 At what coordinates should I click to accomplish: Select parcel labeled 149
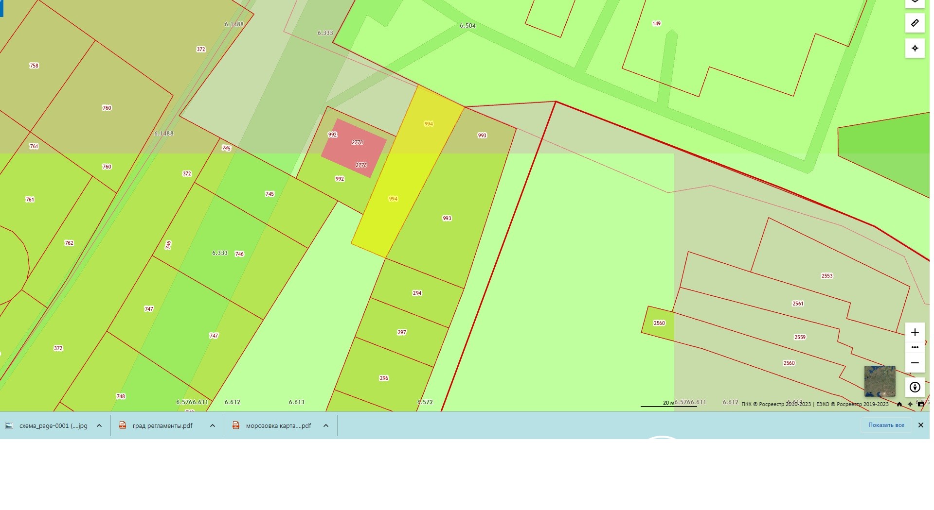(x=656, y=23)
